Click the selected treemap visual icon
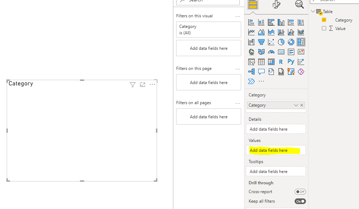 tap(301, 42)
